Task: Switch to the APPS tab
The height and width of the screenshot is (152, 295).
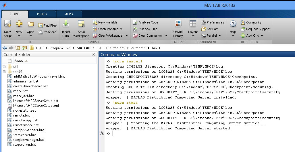Action: pyautogui.click(x=69, y=14)
